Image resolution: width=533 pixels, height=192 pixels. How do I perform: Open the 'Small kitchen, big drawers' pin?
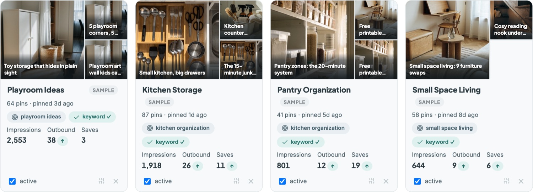coord(177,40)
